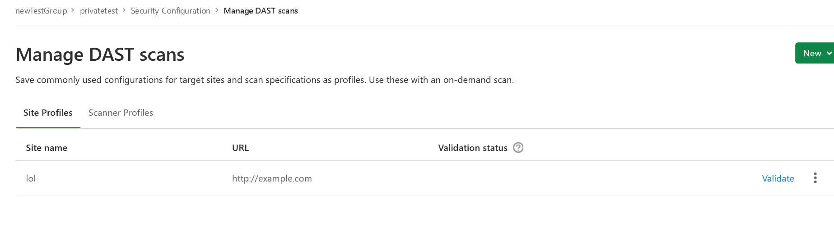
Task: Navigate to privatetest project breadcrumb
Action: point(98,11)
